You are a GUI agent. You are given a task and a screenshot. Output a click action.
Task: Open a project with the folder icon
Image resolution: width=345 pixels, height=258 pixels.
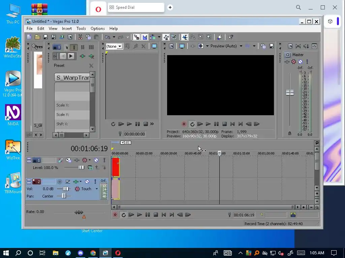(37, 37)
